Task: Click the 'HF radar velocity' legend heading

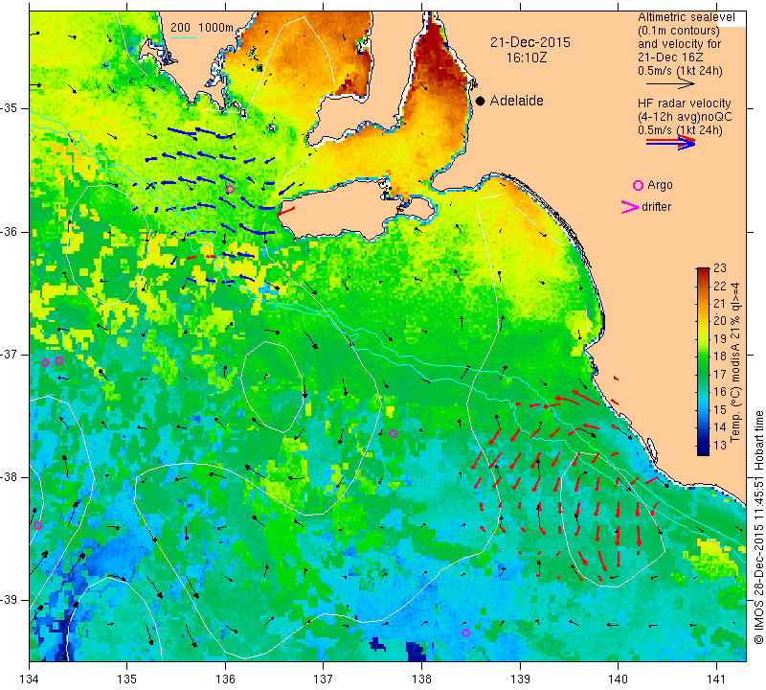Action: coord(684,103)
